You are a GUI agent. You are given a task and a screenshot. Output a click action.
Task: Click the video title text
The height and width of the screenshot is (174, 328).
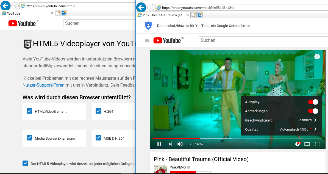pos(201,159)
